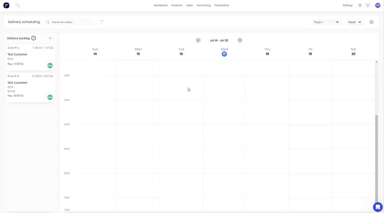Open the Week view dropdown
The height and width of the screenshot is (213, 384).
tap(355, 22)
